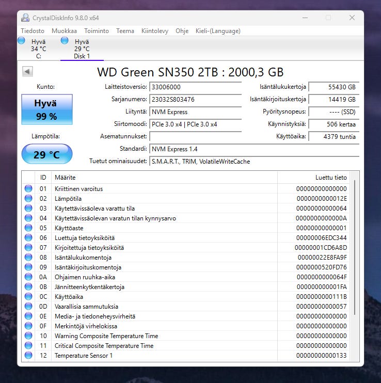Image resolution: width=381 pixels, height=383 pixels.
Task: Click status orb for ID 04 kynnysarvo row
Action: coord(28,218)
